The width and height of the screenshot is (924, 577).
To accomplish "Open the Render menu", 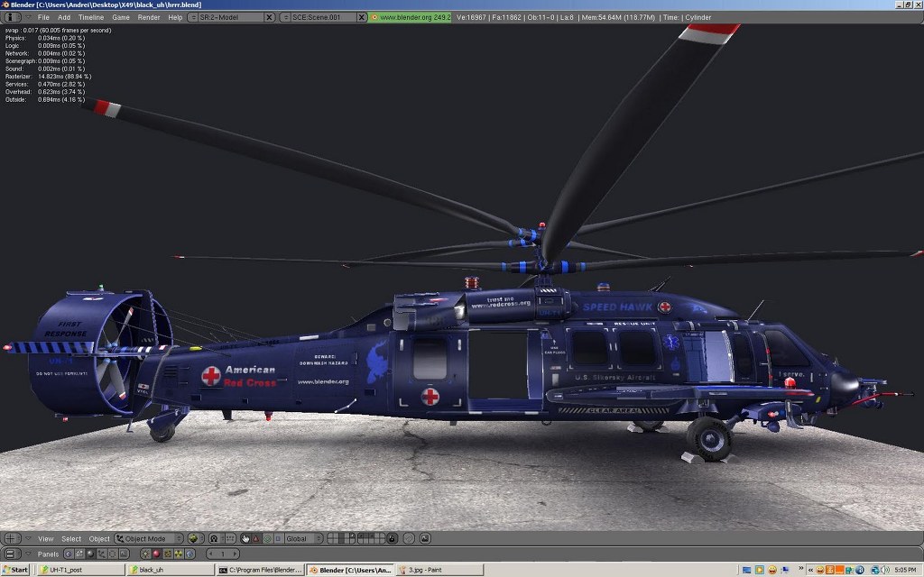I will [x=149, y=17].
